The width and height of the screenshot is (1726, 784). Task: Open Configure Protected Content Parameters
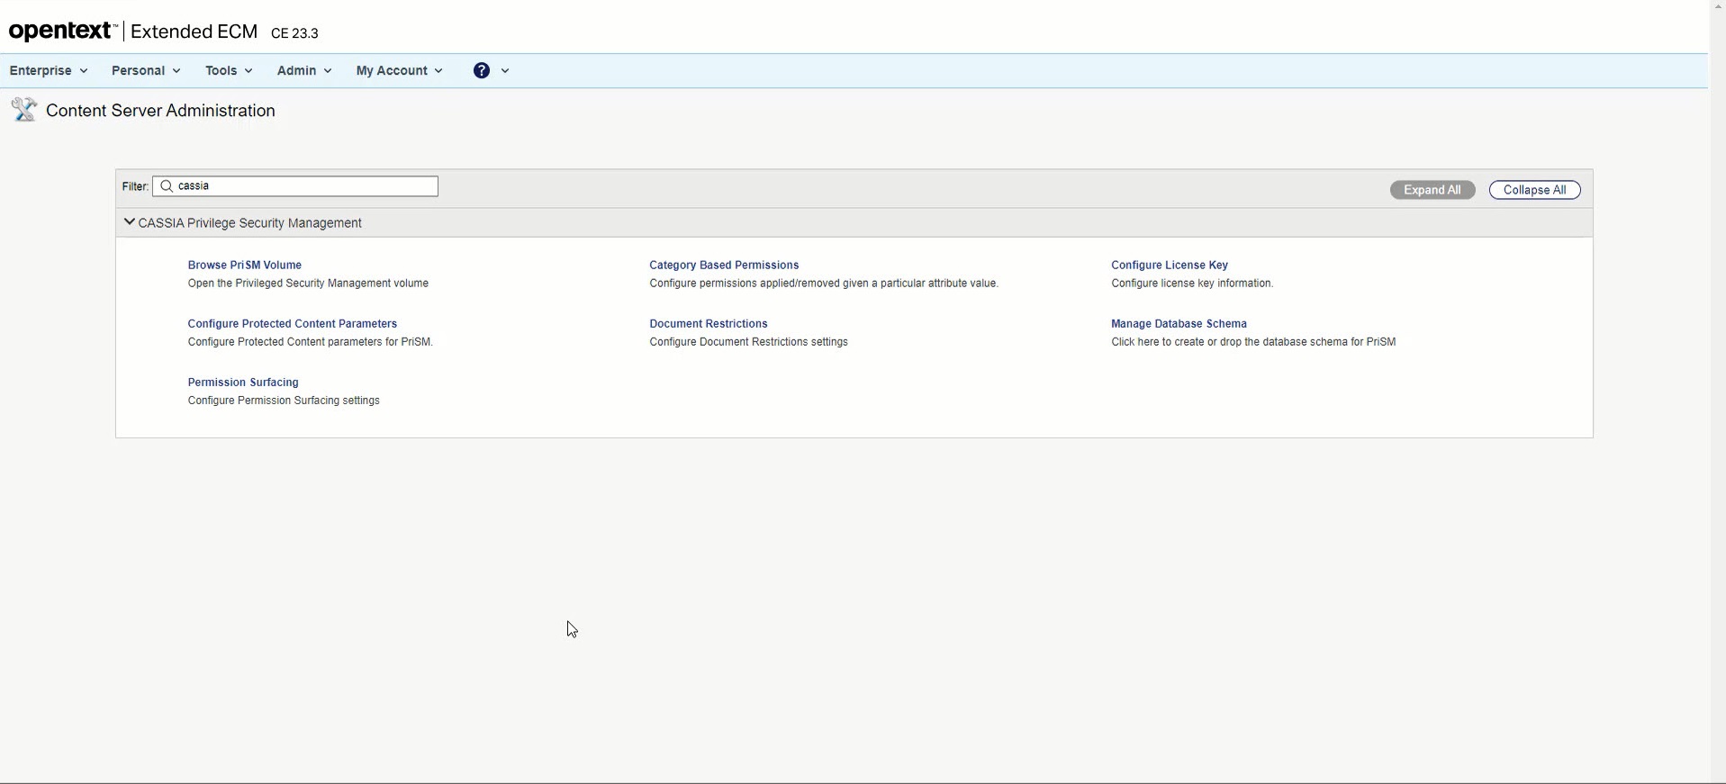point(292,323)
